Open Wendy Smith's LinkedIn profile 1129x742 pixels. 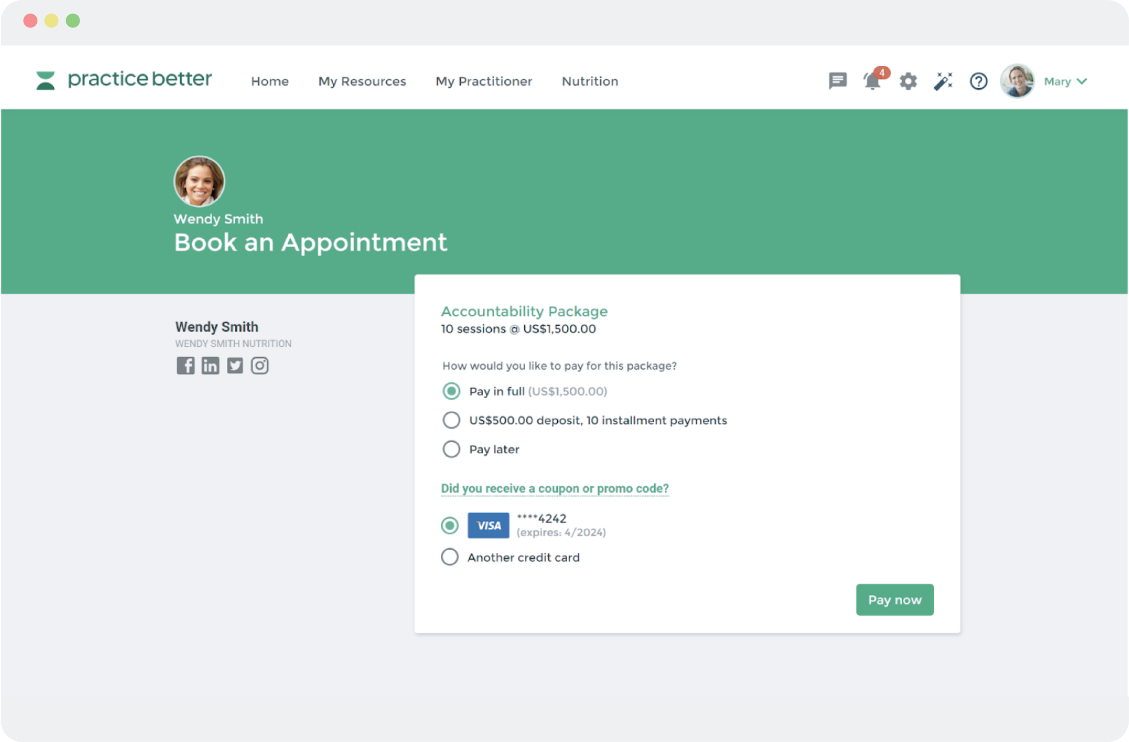click(x=210, y=366)
